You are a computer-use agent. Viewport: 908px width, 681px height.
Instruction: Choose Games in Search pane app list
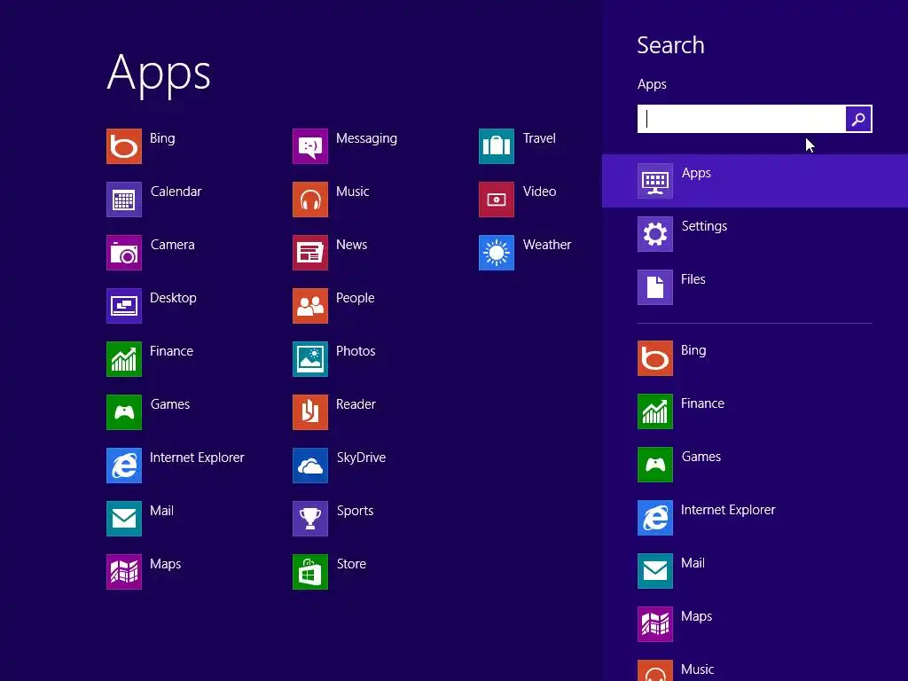(755, 465)
